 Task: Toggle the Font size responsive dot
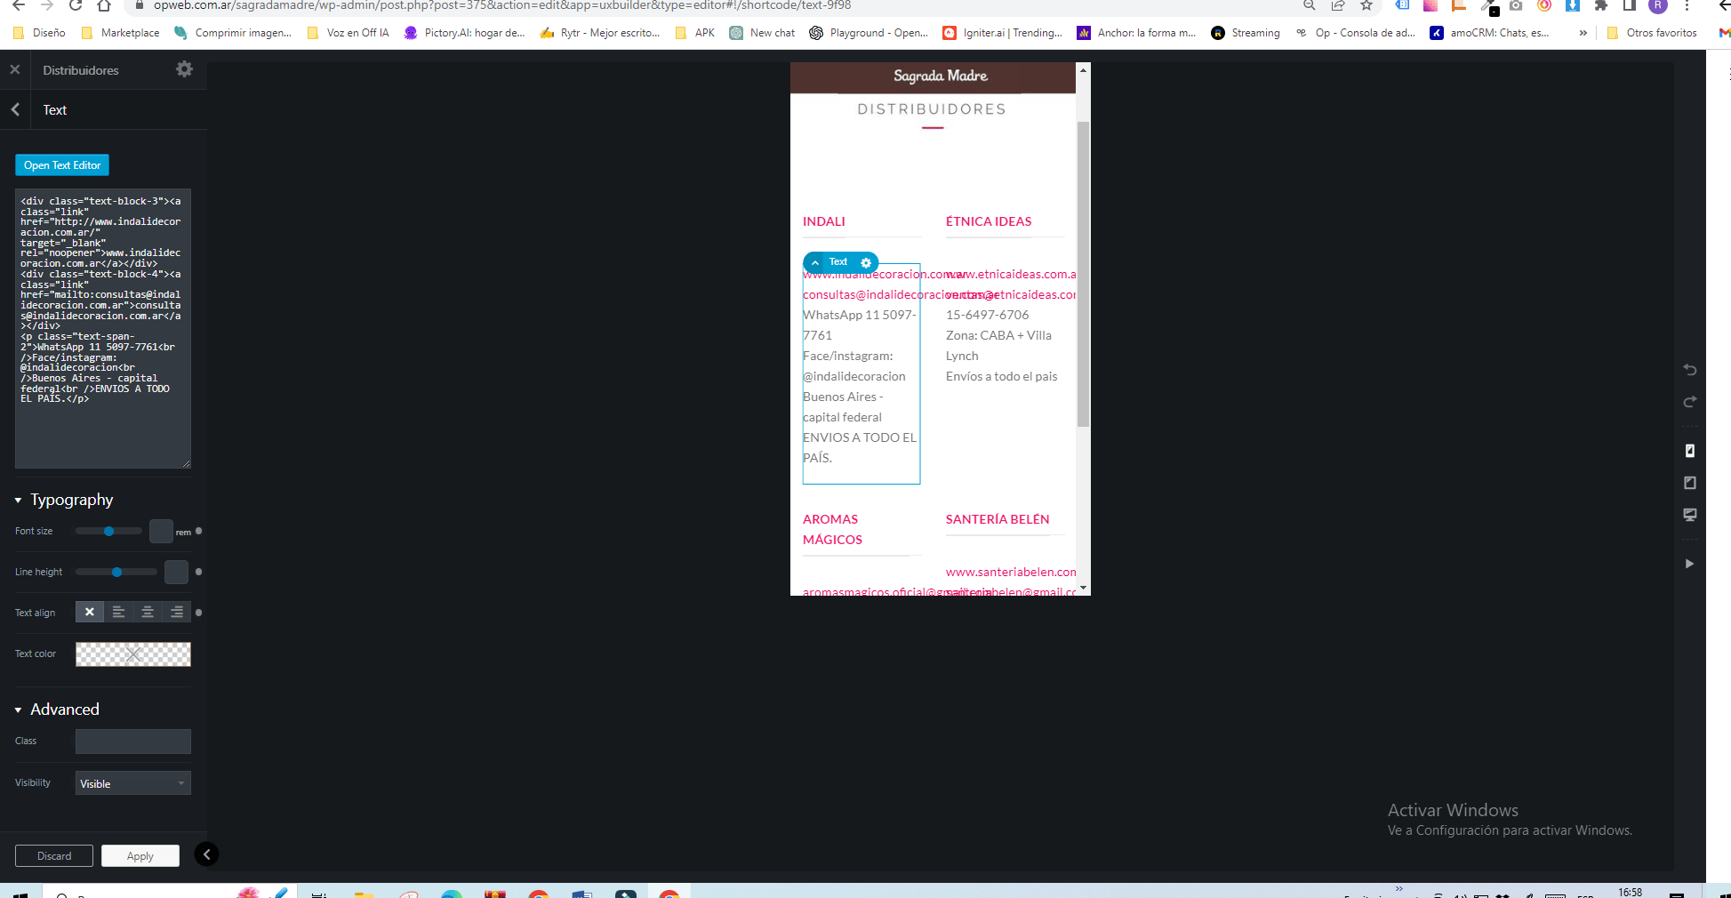pyautogui.click(x=198, y=531)
